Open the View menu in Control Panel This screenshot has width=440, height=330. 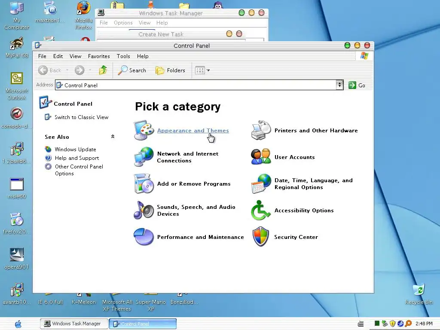click(76, 56)
